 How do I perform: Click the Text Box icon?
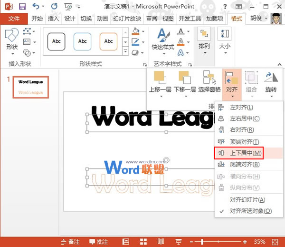click(27, 42)
